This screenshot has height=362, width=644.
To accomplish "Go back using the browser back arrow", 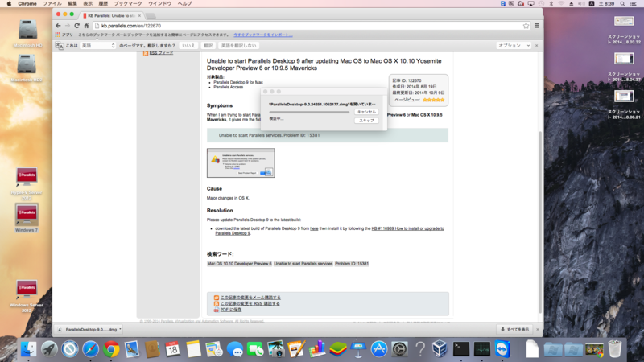I will (x=58, y=26).
